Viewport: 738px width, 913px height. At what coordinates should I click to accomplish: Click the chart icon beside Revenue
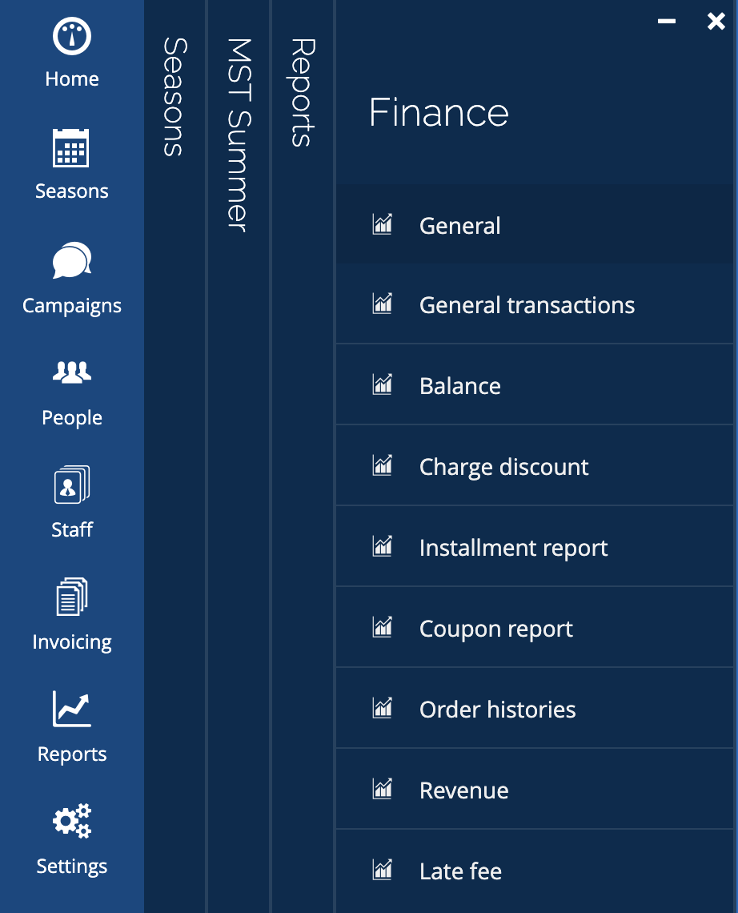pyautogui.click(x=383, y=790)
